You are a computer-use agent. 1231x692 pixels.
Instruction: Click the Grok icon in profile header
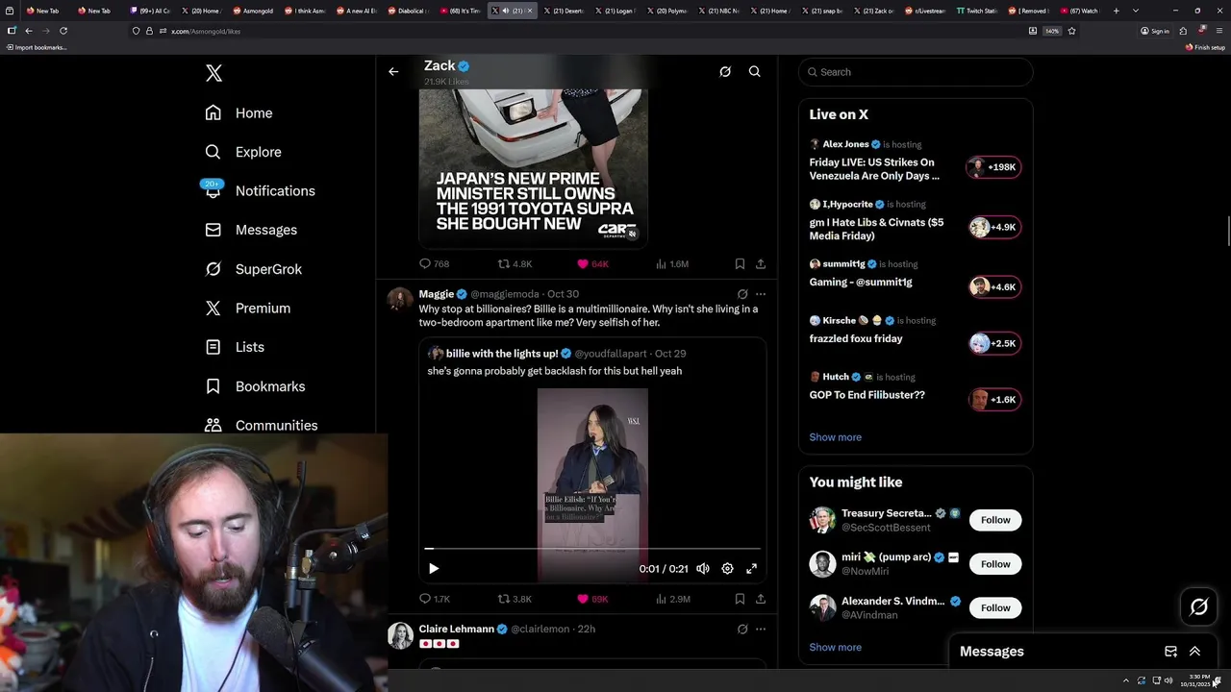click(725, 71)
